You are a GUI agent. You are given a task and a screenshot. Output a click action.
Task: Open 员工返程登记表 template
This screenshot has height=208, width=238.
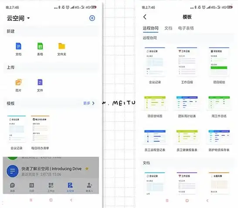(x=155, y=141)
